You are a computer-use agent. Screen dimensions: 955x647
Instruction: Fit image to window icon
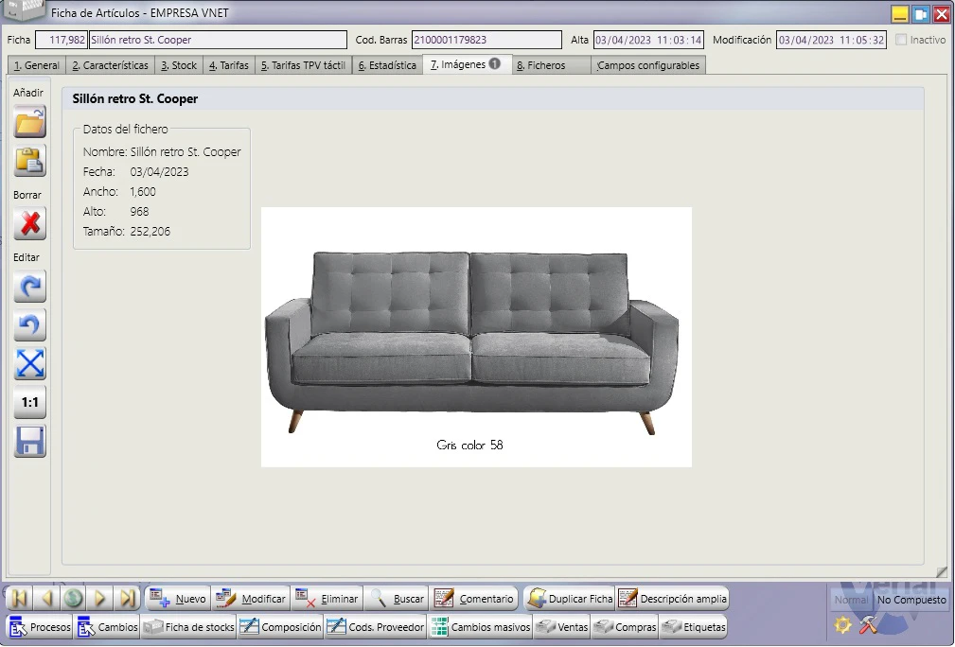(30, 363)
